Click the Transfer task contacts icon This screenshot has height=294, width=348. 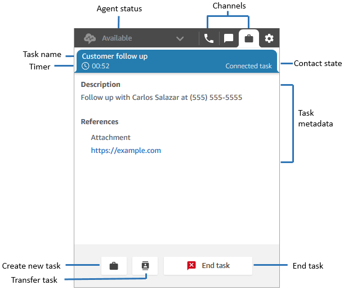(145, 266)
